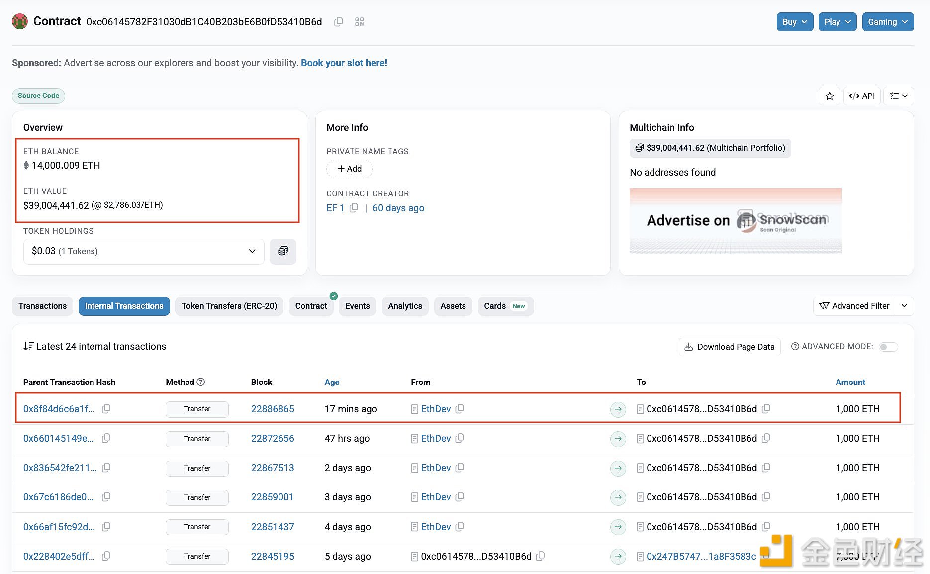The image size is (930, 574).
Task: Open the token holdings wallet icon button
Action: [282, 251]
